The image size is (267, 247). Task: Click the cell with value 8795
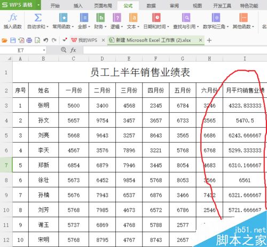[102, 240]
